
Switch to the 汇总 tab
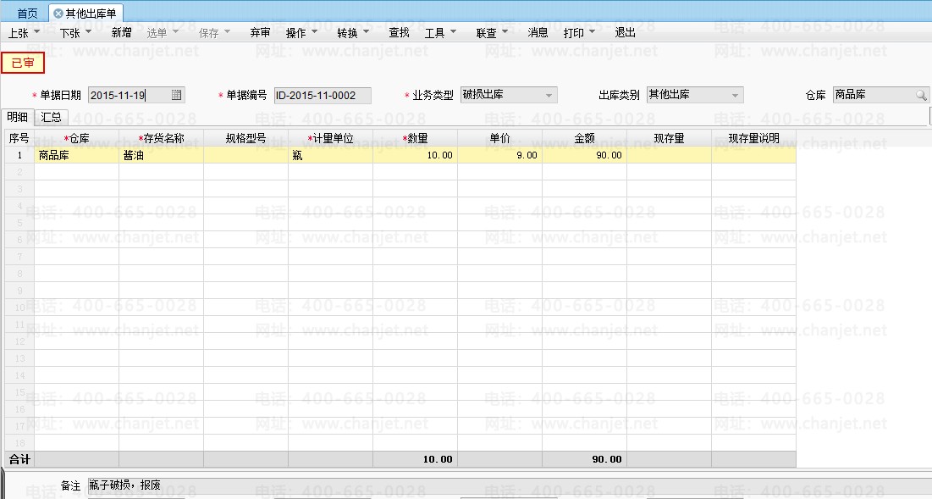[51, 117]
